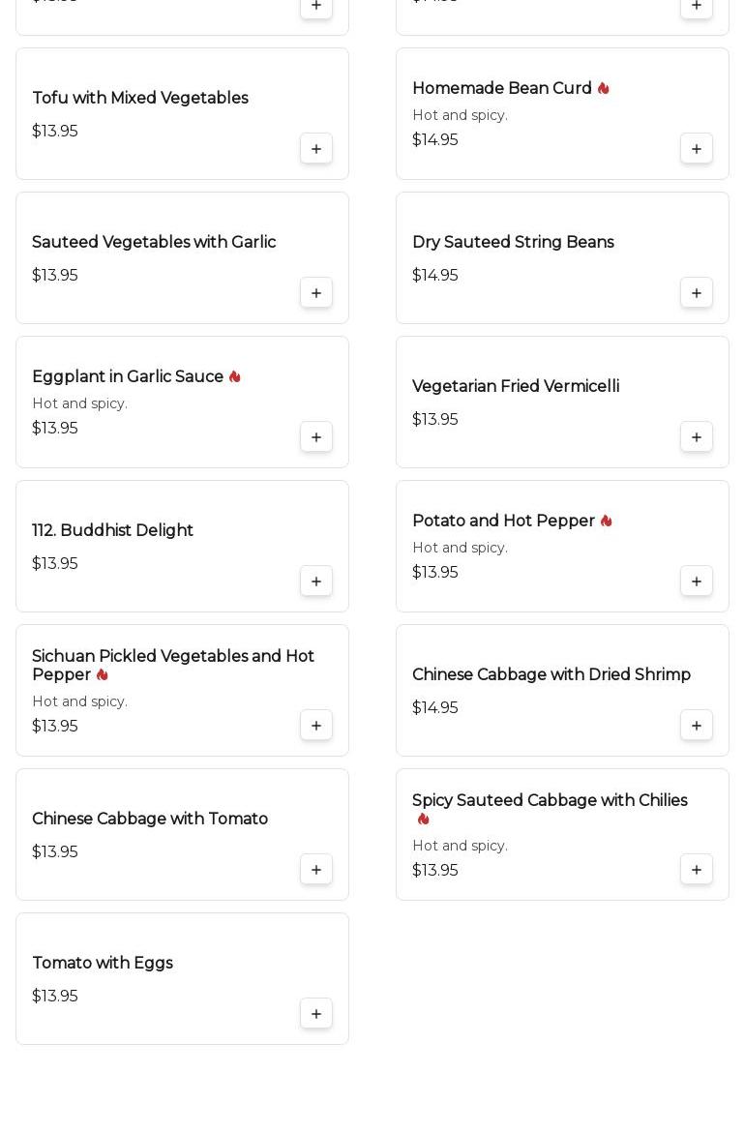Open Dry Sauteed String Beans title
The width and height of the screenshot is (745, 1133).
(x=513, y=243)
